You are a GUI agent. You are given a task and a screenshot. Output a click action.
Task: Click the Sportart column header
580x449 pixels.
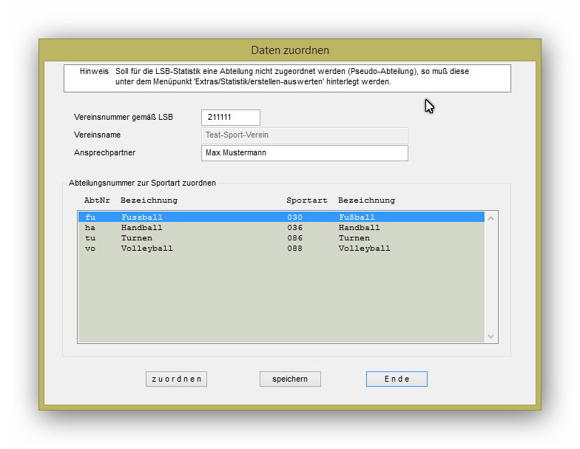point(306,200)
